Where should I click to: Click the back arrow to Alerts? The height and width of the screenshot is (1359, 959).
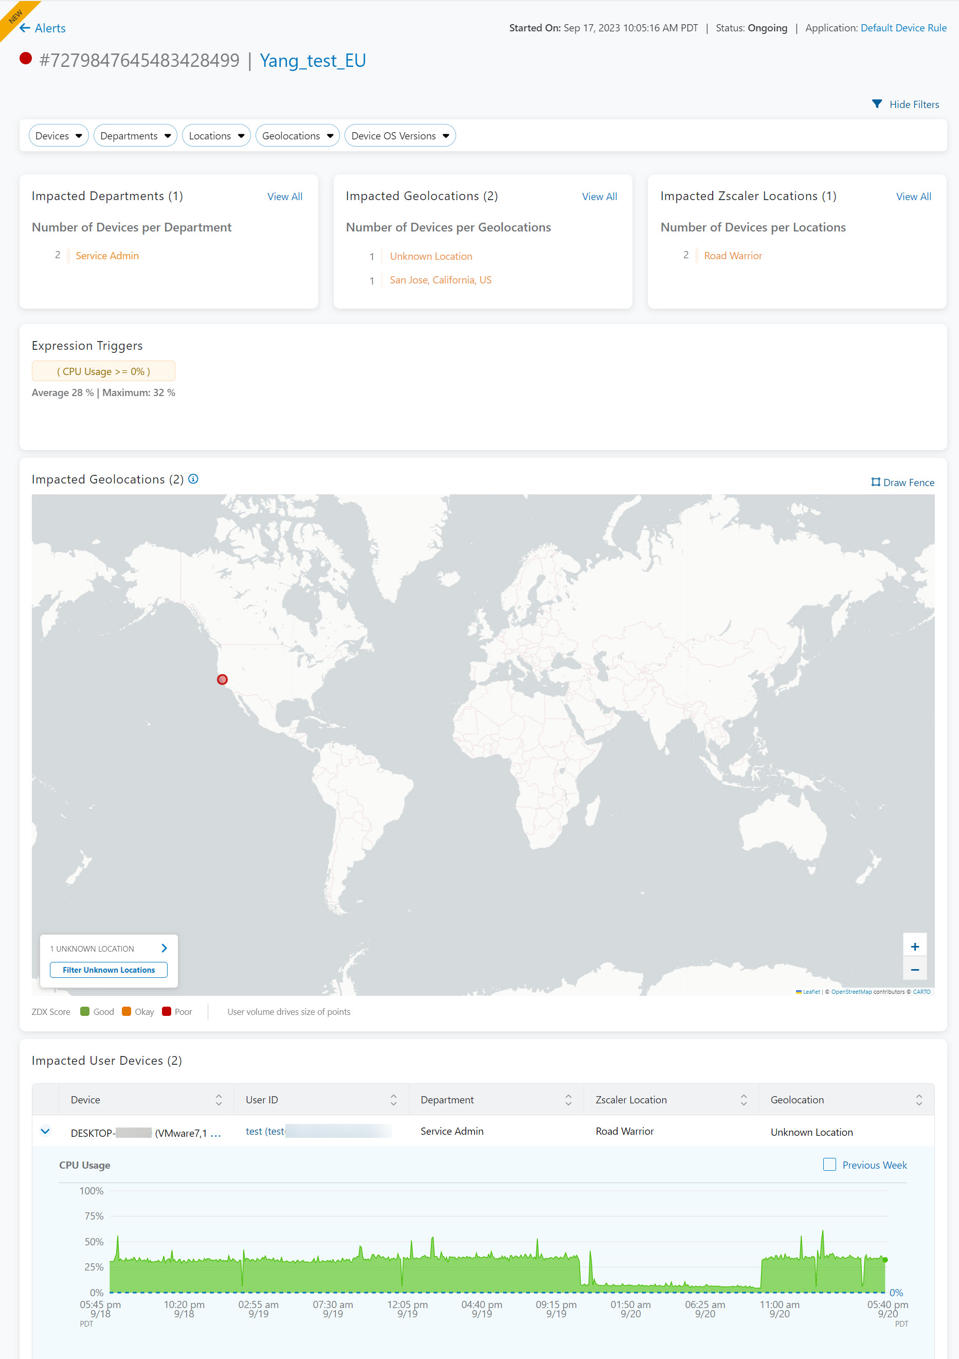pyautogui.click(x=25, y=28)
